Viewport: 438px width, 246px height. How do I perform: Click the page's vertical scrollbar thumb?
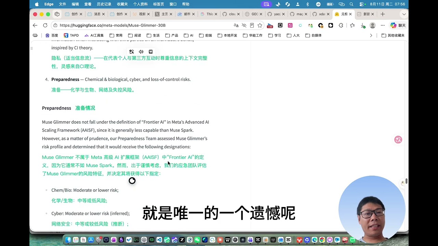(406, 180)
